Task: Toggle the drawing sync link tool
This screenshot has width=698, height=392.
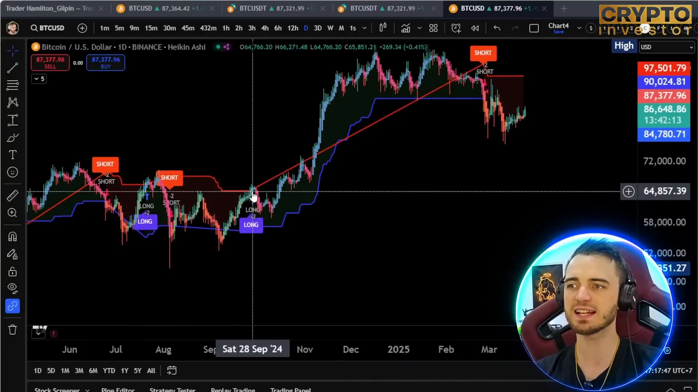Action: [x=13, y=306]
